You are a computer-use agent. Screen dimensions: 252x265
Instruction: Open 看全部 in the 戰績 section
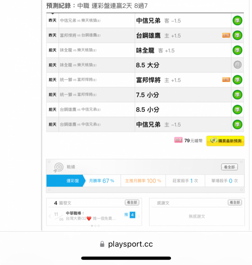coord(230,167)
